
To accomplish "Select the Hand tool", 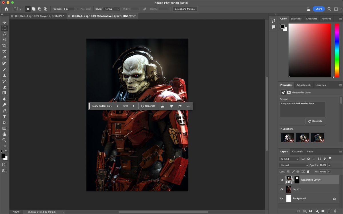I will click(4, 134).
